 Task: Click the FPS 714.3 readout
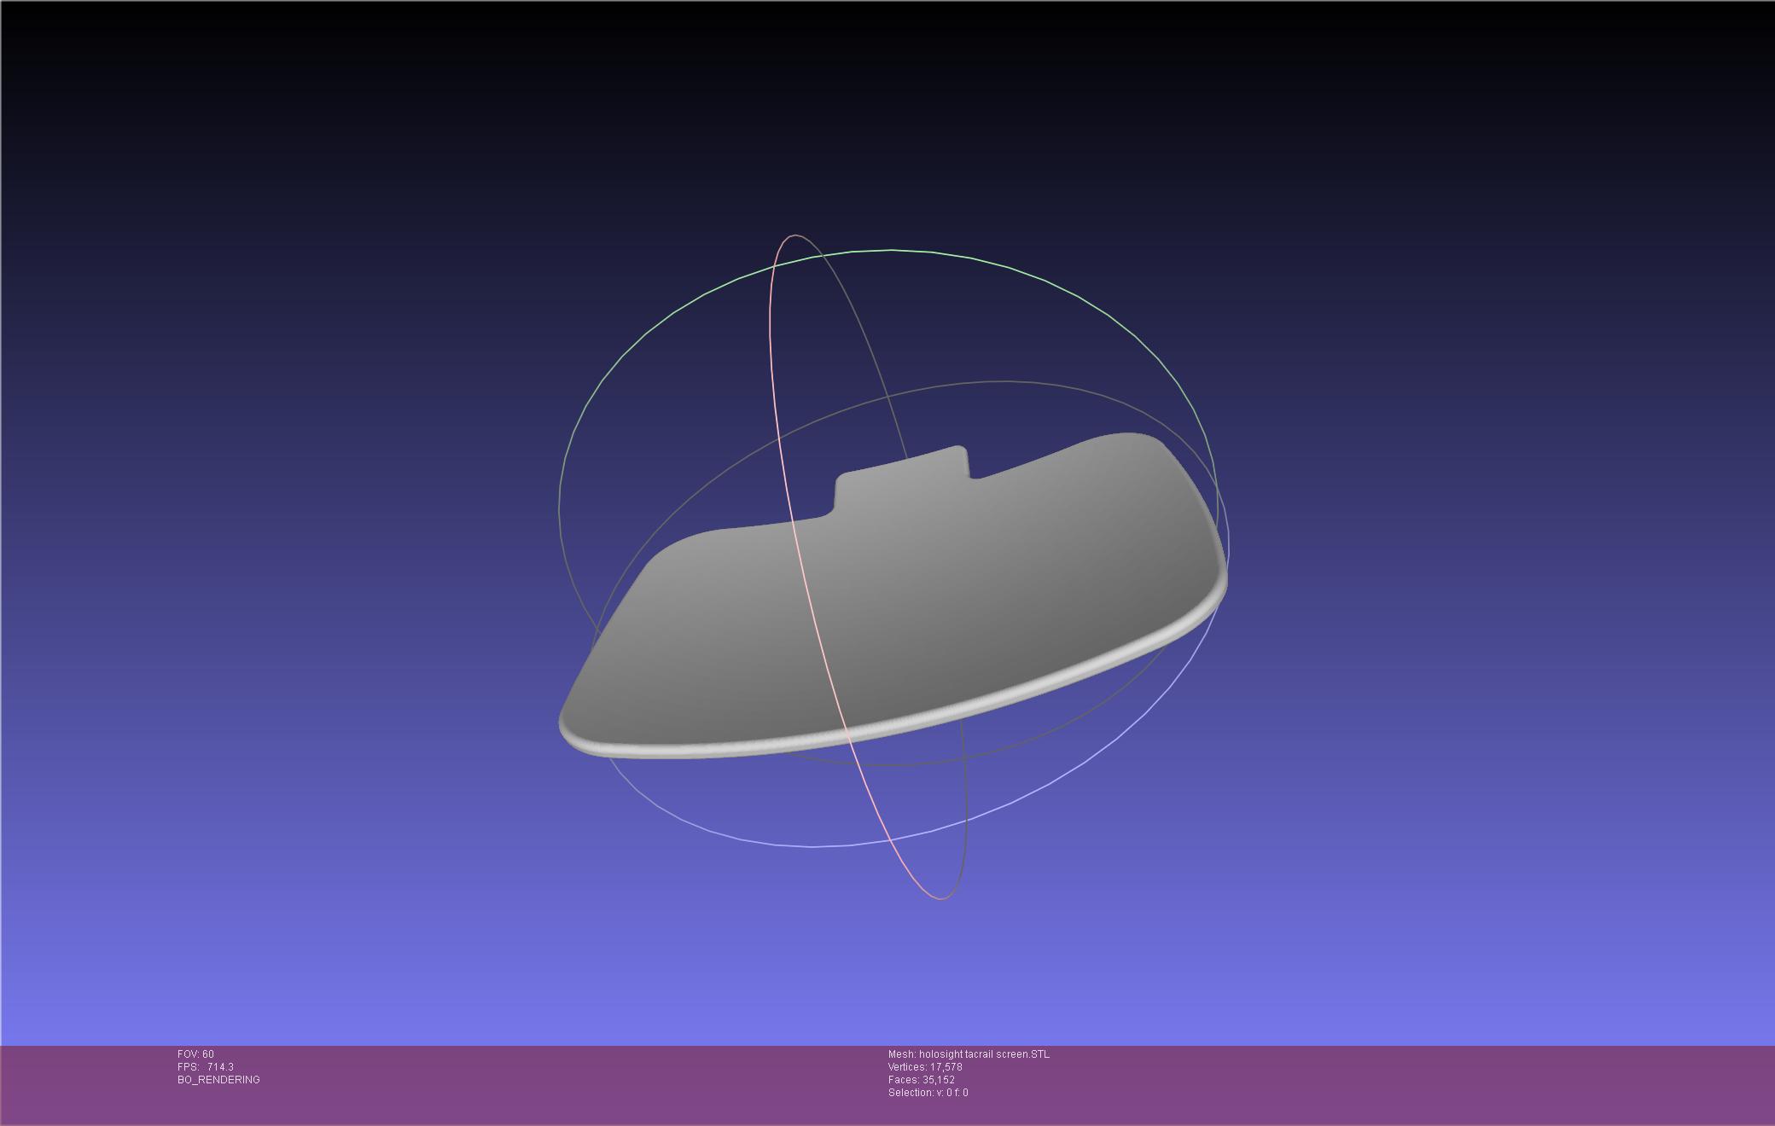click(205, 1067)
